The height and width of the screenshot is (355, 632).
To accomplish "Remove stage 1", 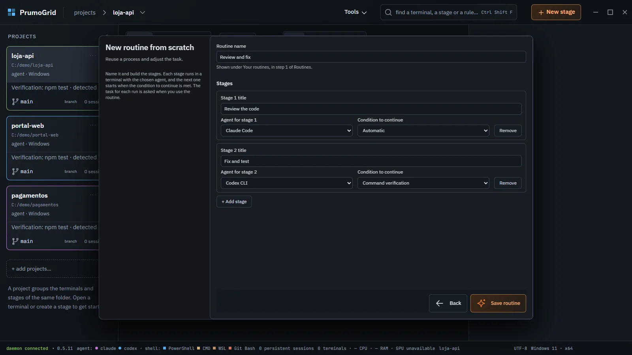I will (508, 131).
